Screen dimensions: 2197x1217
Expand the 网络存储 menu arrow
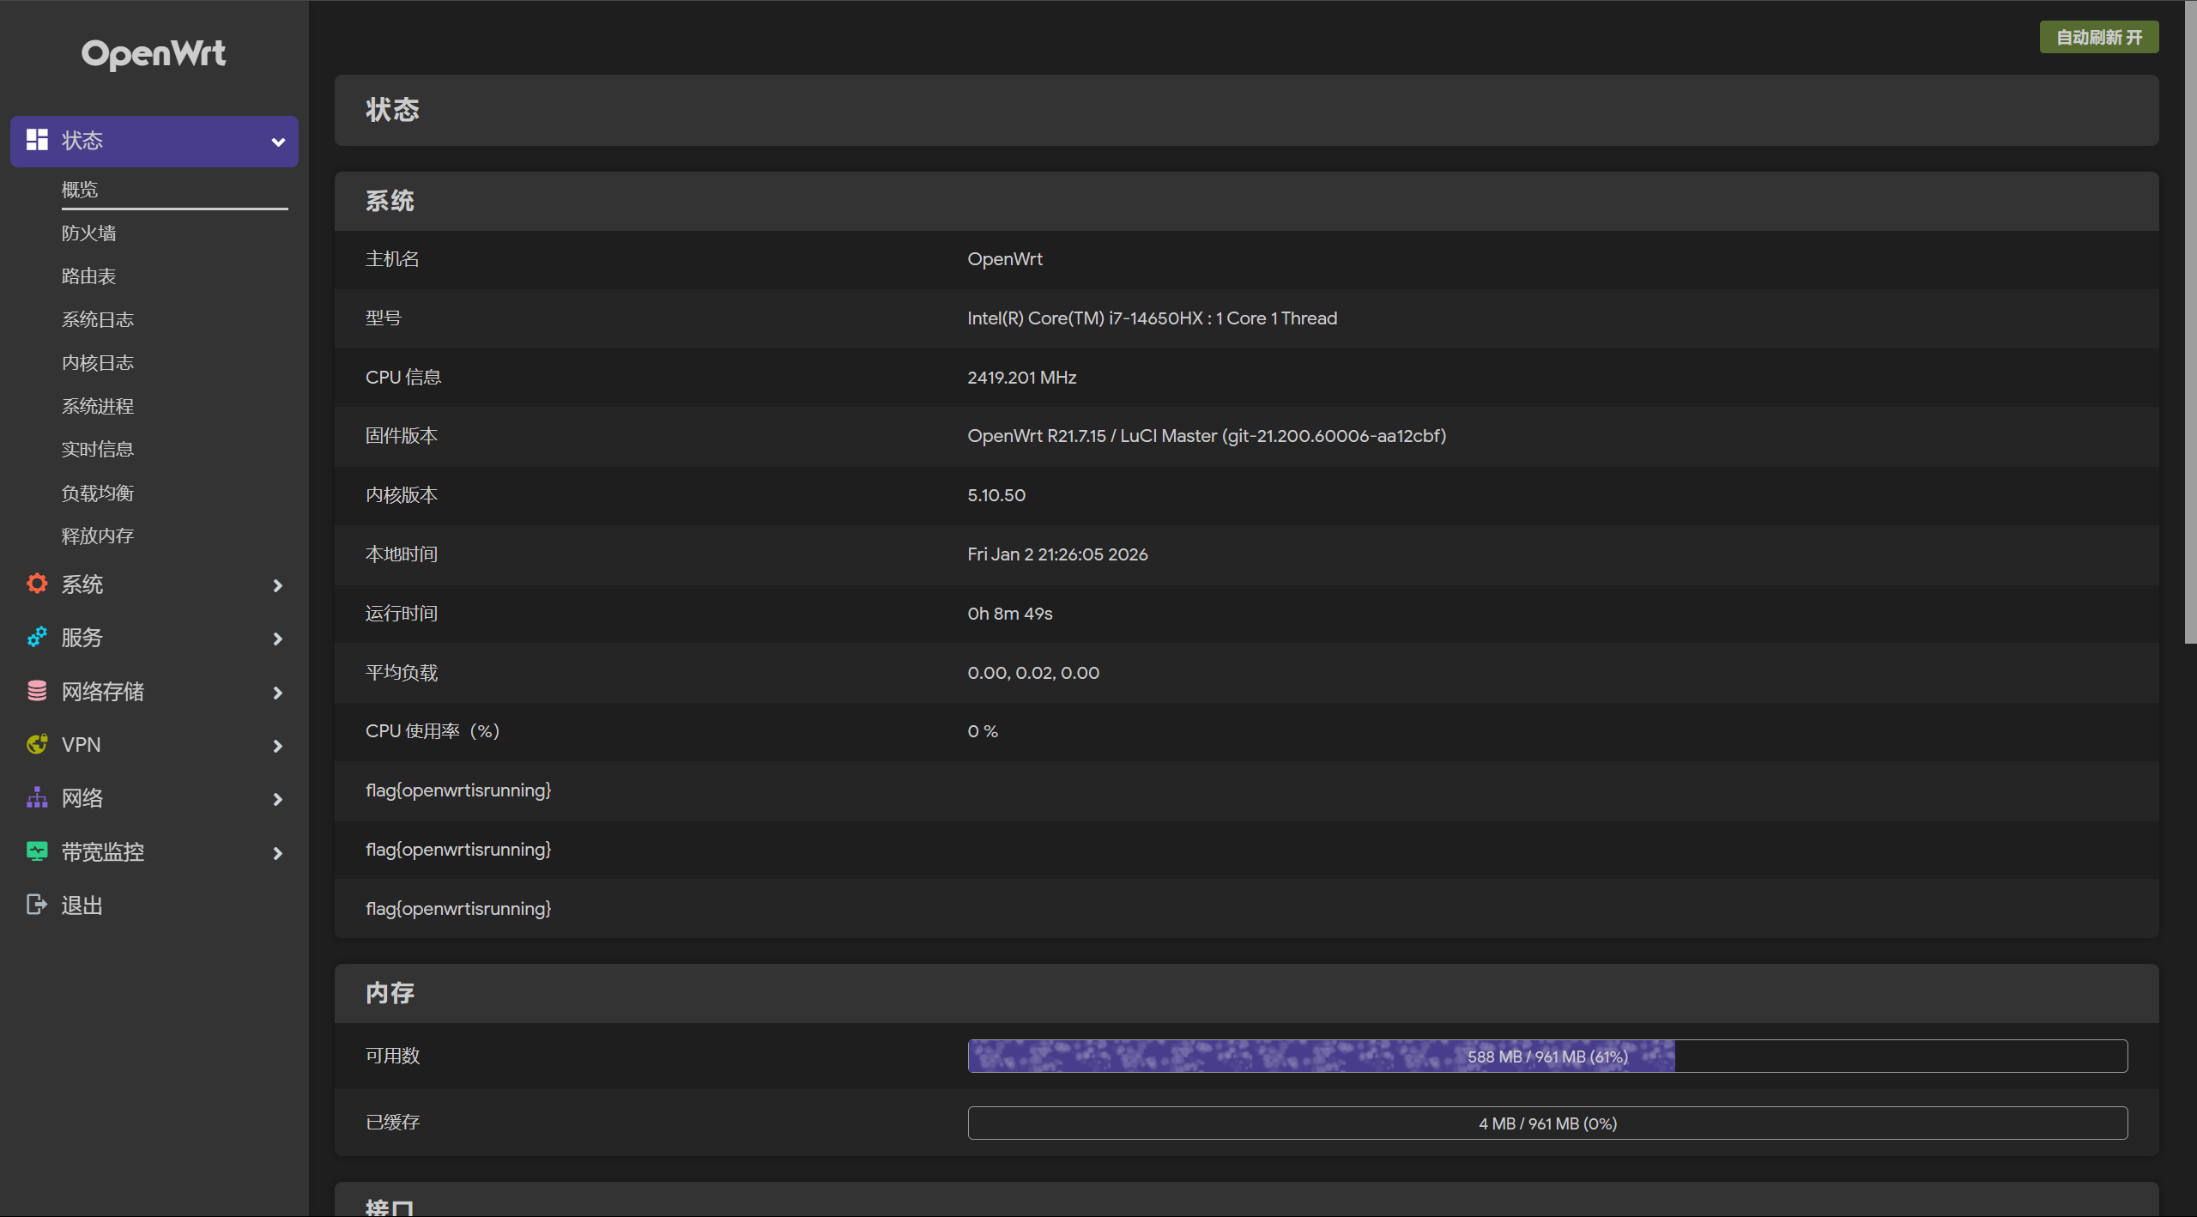point(277,693)
